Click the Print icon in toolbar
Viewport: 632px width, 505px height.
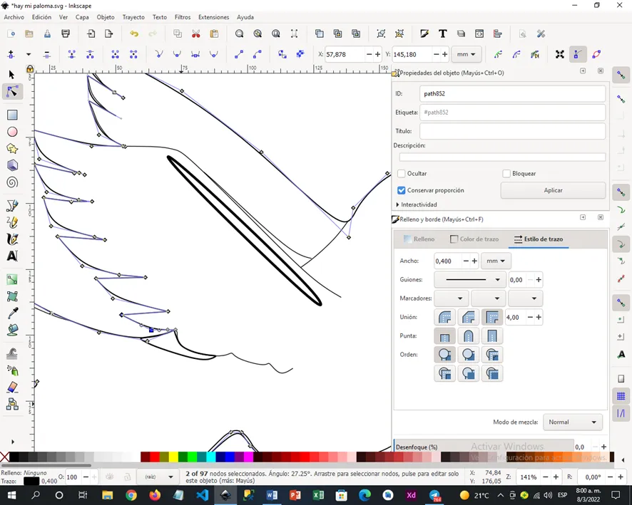pyautogui.click(x=66, y=33)
